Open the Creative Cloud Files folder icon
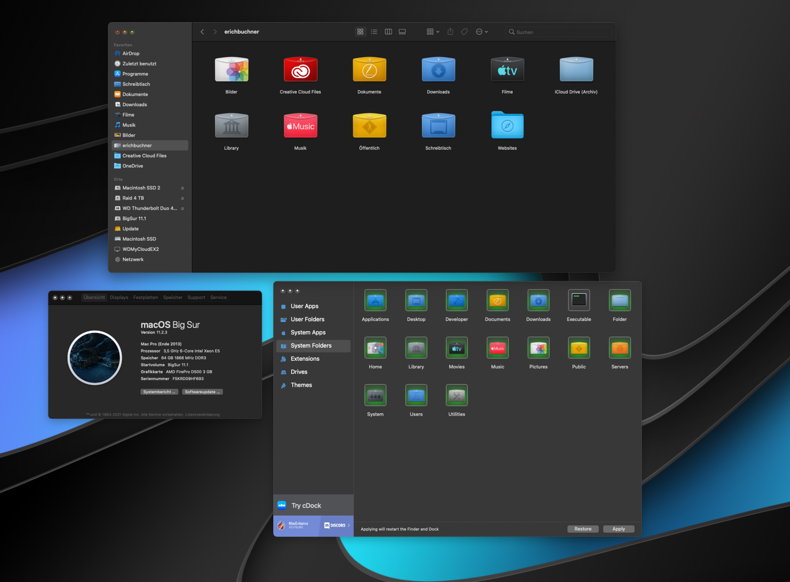The width and height of the screenshot is (790, 582). point(300,70)
